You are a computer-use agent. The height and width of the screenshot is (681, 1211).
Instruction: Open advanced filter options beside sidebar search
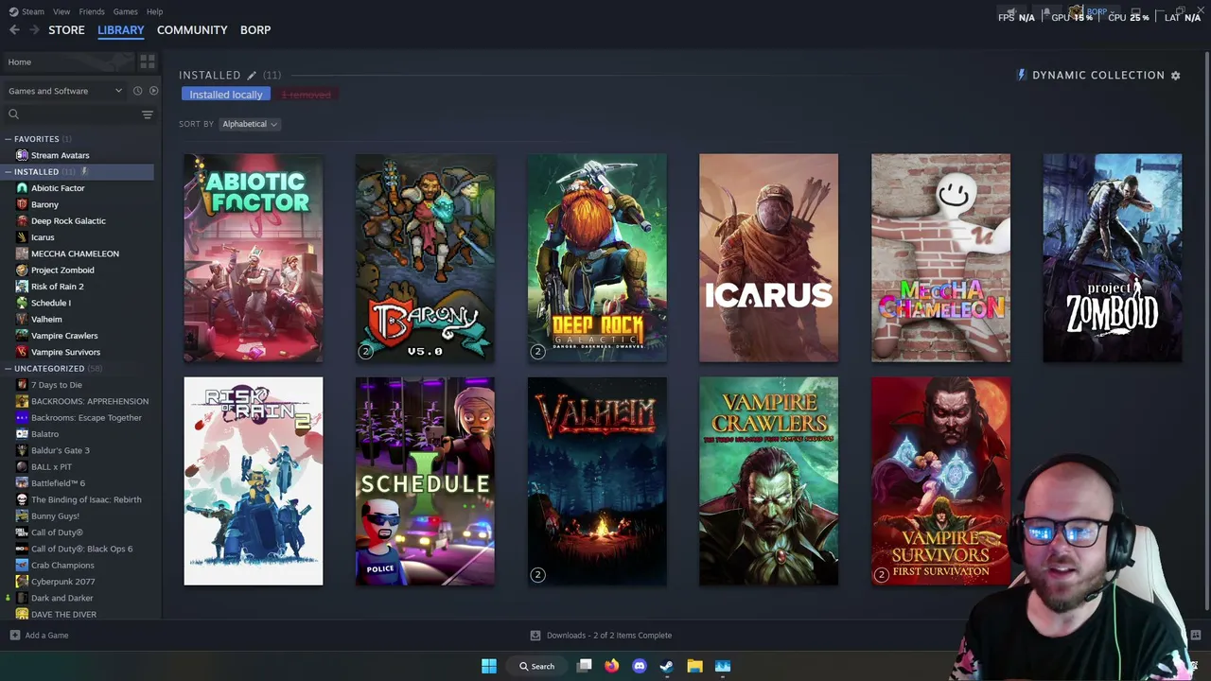(148, 114)
